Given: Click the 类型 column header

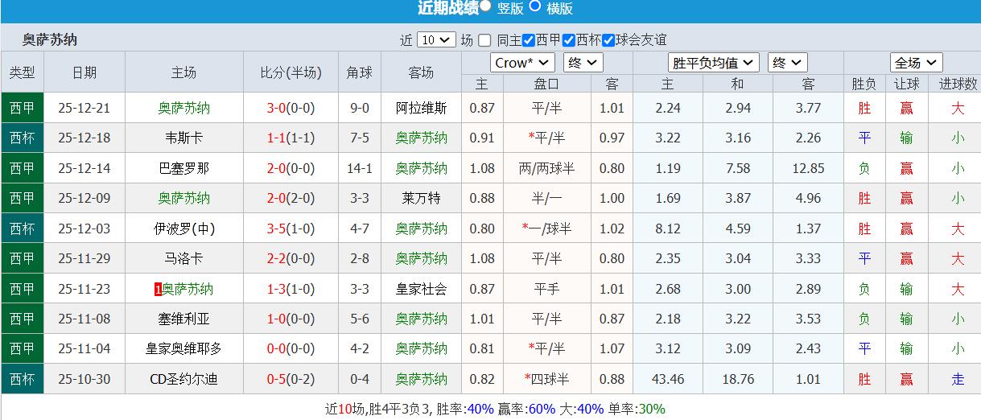Looking at the screenshot, I should (23, 72).
